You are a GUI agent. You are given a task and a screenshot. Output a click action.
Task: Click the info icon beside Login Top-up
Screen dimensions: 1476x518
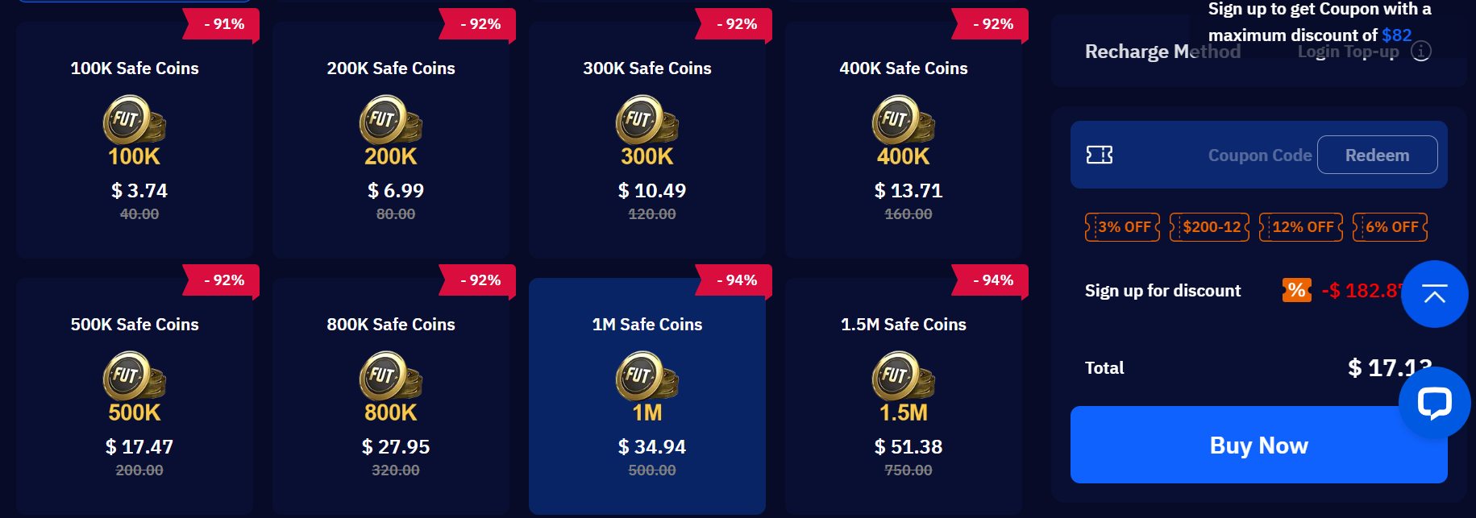coord(1421,52)
